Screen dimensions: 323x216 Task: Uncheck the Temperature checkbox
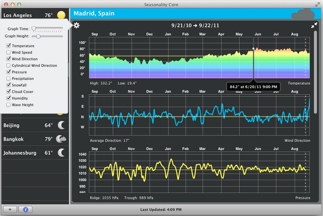[x=8, y=46]
